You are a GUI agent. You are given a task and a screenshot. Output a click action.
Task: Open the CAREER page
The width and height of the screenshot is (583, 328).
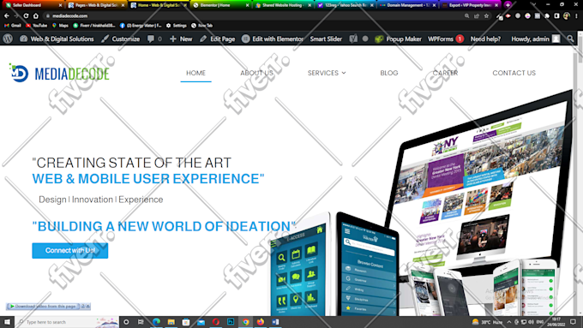pyautogui.click(x=445, y=73)
